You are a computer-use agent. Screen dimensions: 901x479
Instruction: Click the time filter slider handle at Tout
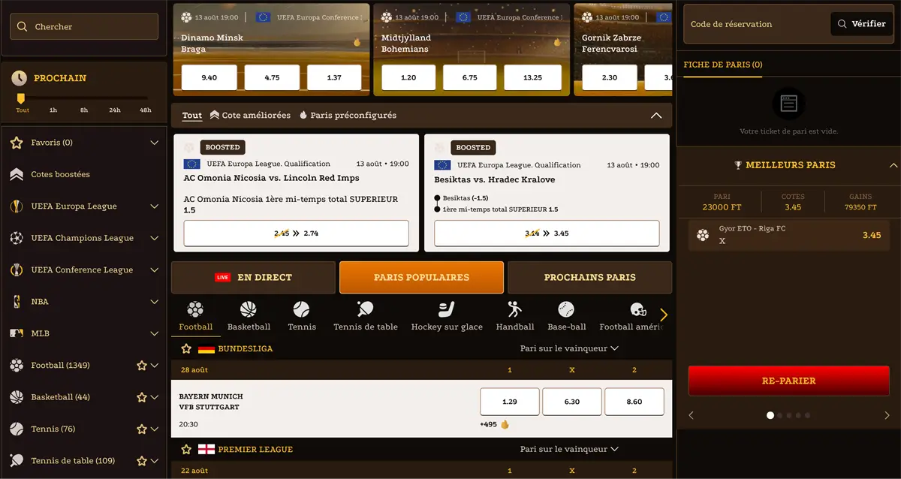click(x=21, y=98)
